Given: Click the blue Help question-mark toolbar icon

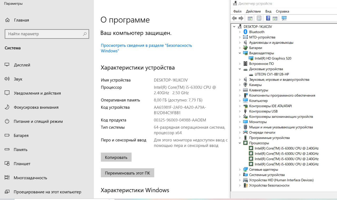Looking at the screenshot, I should (268, 18).
